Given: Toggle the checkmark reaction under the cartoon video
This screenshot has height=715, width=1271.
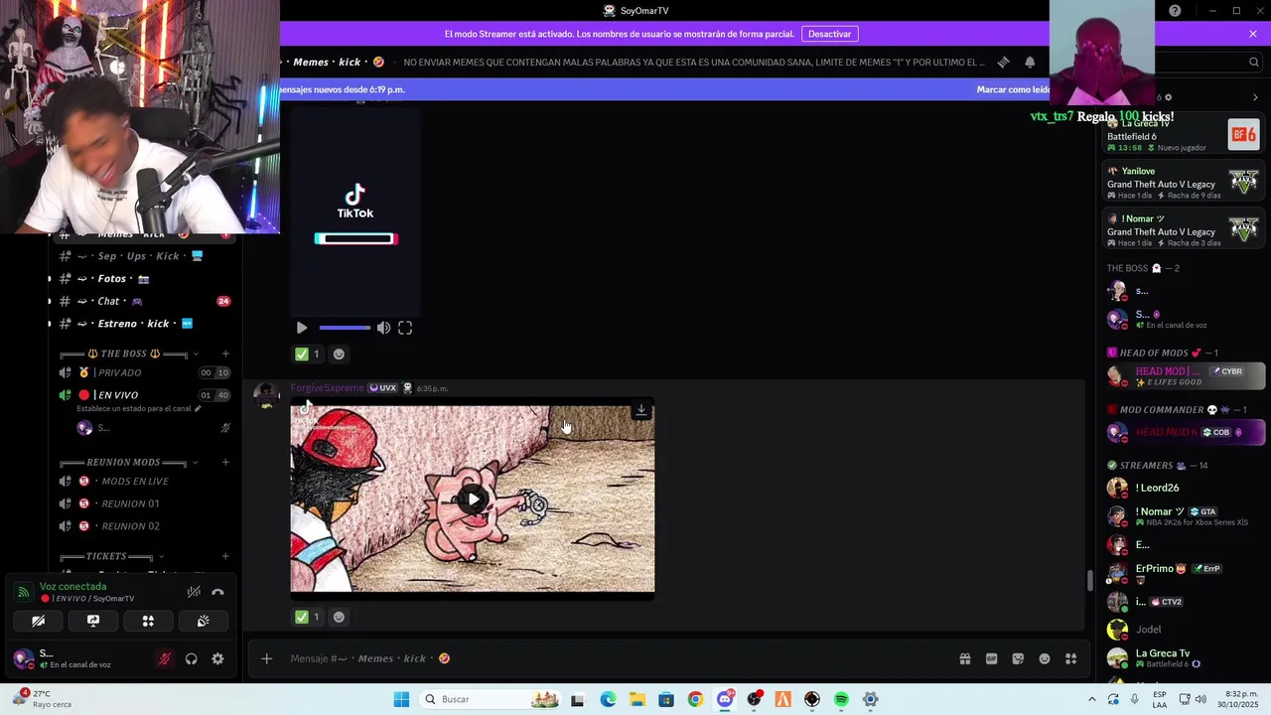Looking at the screenshot, I should click(x=308, y=617).
